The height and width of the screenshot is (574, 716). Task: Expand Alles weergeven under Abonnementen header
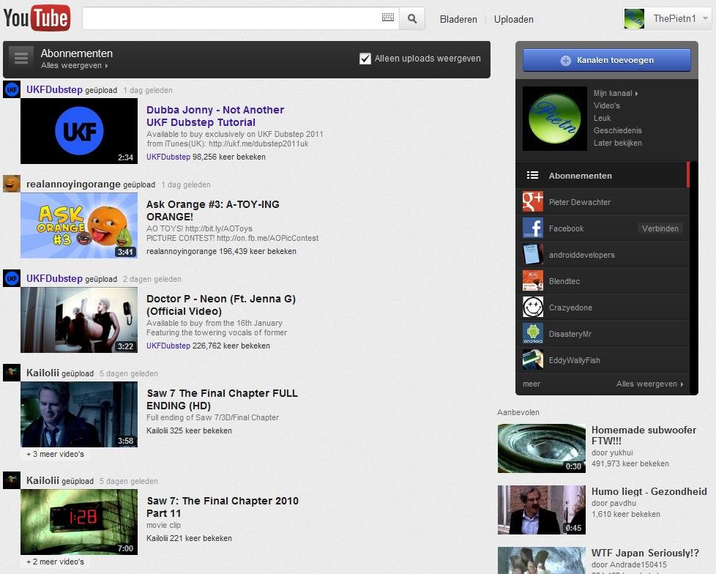tap(74, 65)
